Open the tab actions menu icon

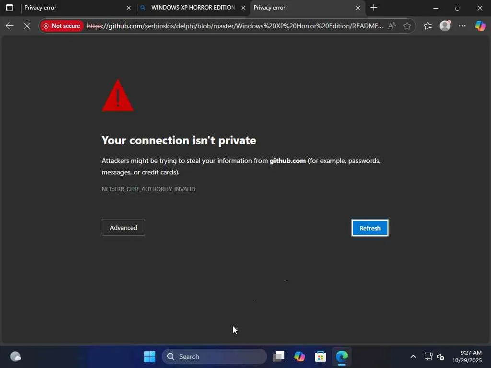click(x=10, y=8)
